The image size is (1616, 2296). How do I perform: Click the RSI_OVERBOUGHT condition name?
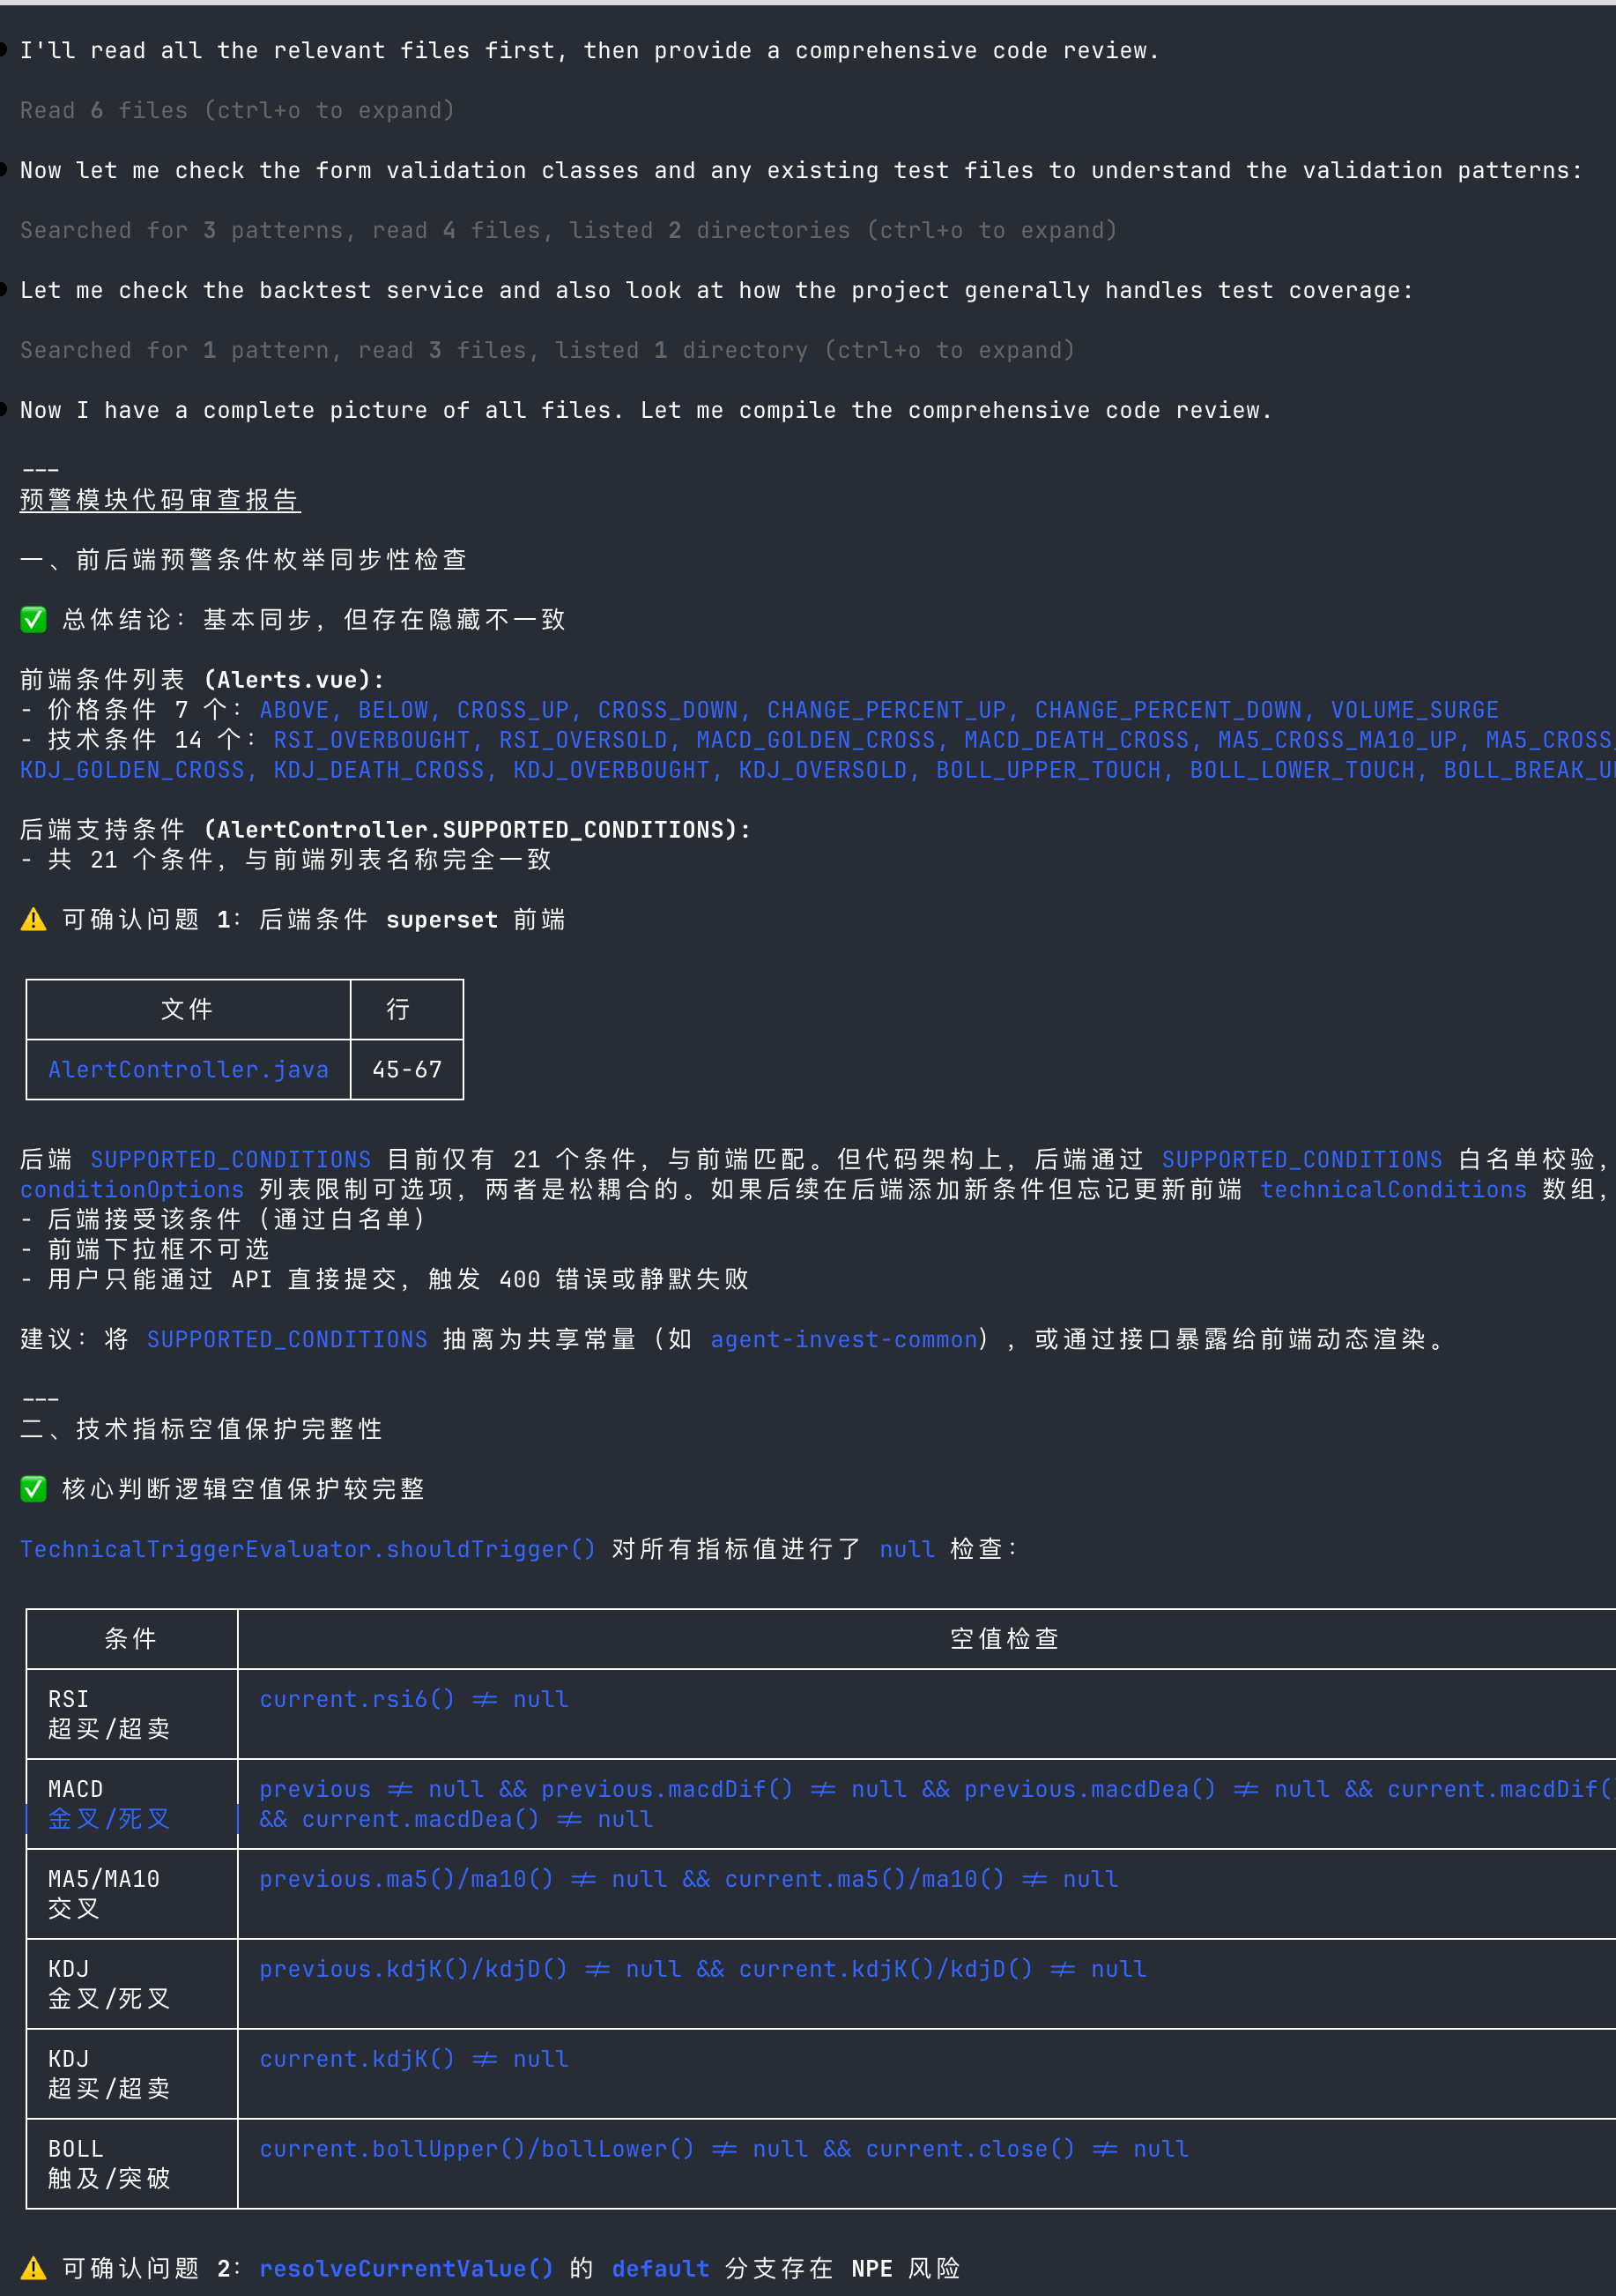(372, 740)
